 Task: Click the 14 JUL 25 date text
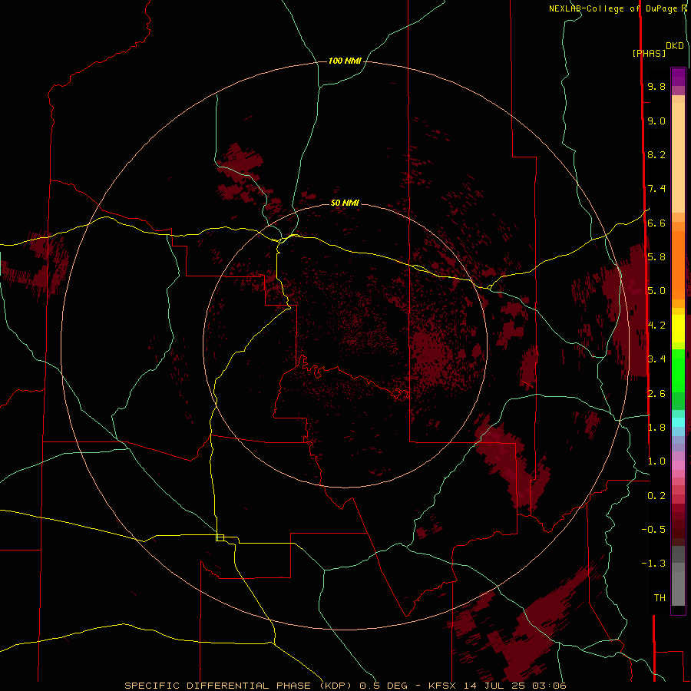(495, 686)
